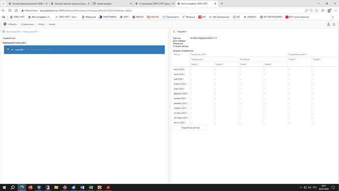Screen dimensions: 339x191
Task: Select the точка № 1 metering point row
Action: click(x=85, y=50)
